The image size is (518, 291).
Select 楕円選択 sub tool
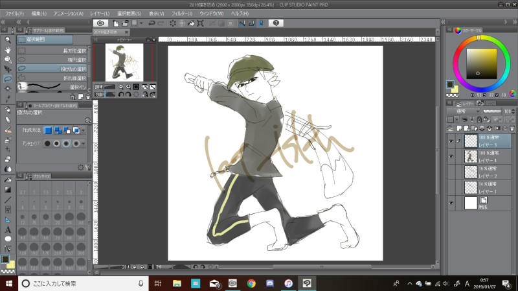(53, 60)
